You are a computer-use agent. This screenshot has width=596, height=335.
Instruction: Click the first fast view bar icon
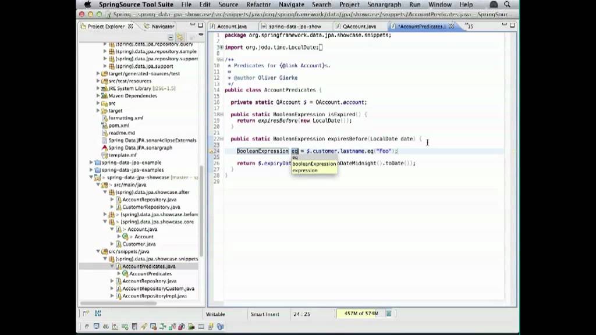tap(87, 326)
